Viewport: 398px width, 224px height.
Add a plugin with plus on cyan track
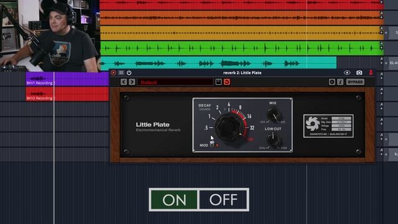click(386, 63)
